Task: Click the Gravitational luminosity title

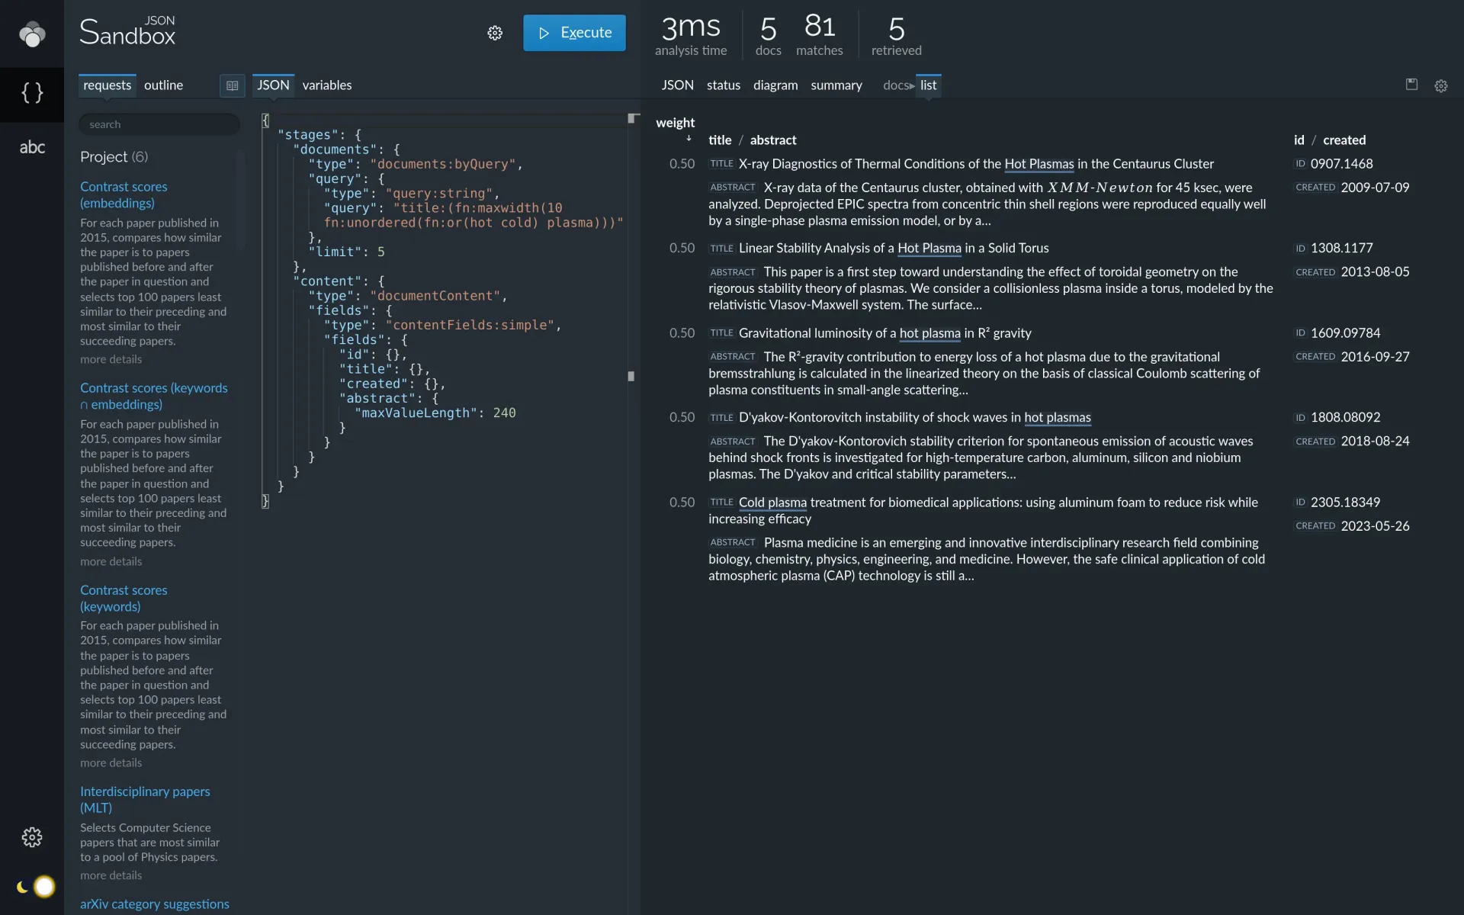Action: pyautogui.click(x=885, y=332)
